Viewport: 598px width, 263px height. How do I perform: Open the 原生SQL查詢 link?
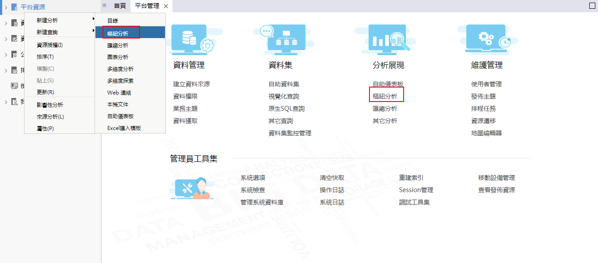click(286, 109)
